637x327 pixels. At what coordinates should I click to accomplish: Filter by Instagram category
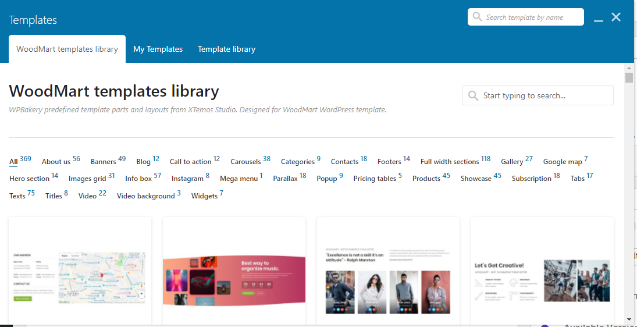pyautogui.click(x=191, y=178)
